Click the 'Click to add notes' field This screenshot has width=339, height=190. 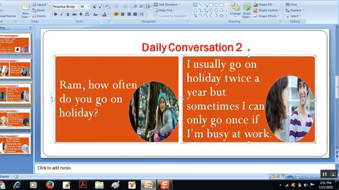(185, 168)
